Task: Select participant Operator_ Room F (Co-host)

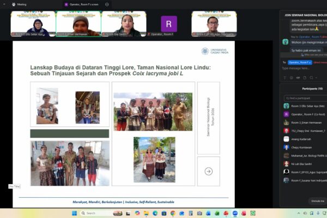Action: click(x=305, y=114)
